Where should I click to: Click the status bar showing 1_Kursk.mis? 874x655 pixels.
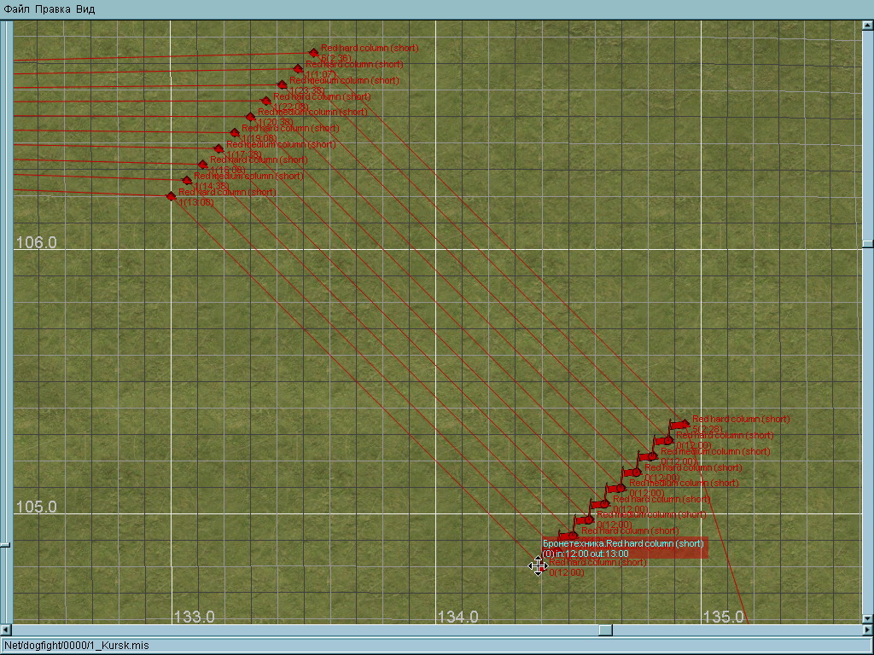coord(77,646)
